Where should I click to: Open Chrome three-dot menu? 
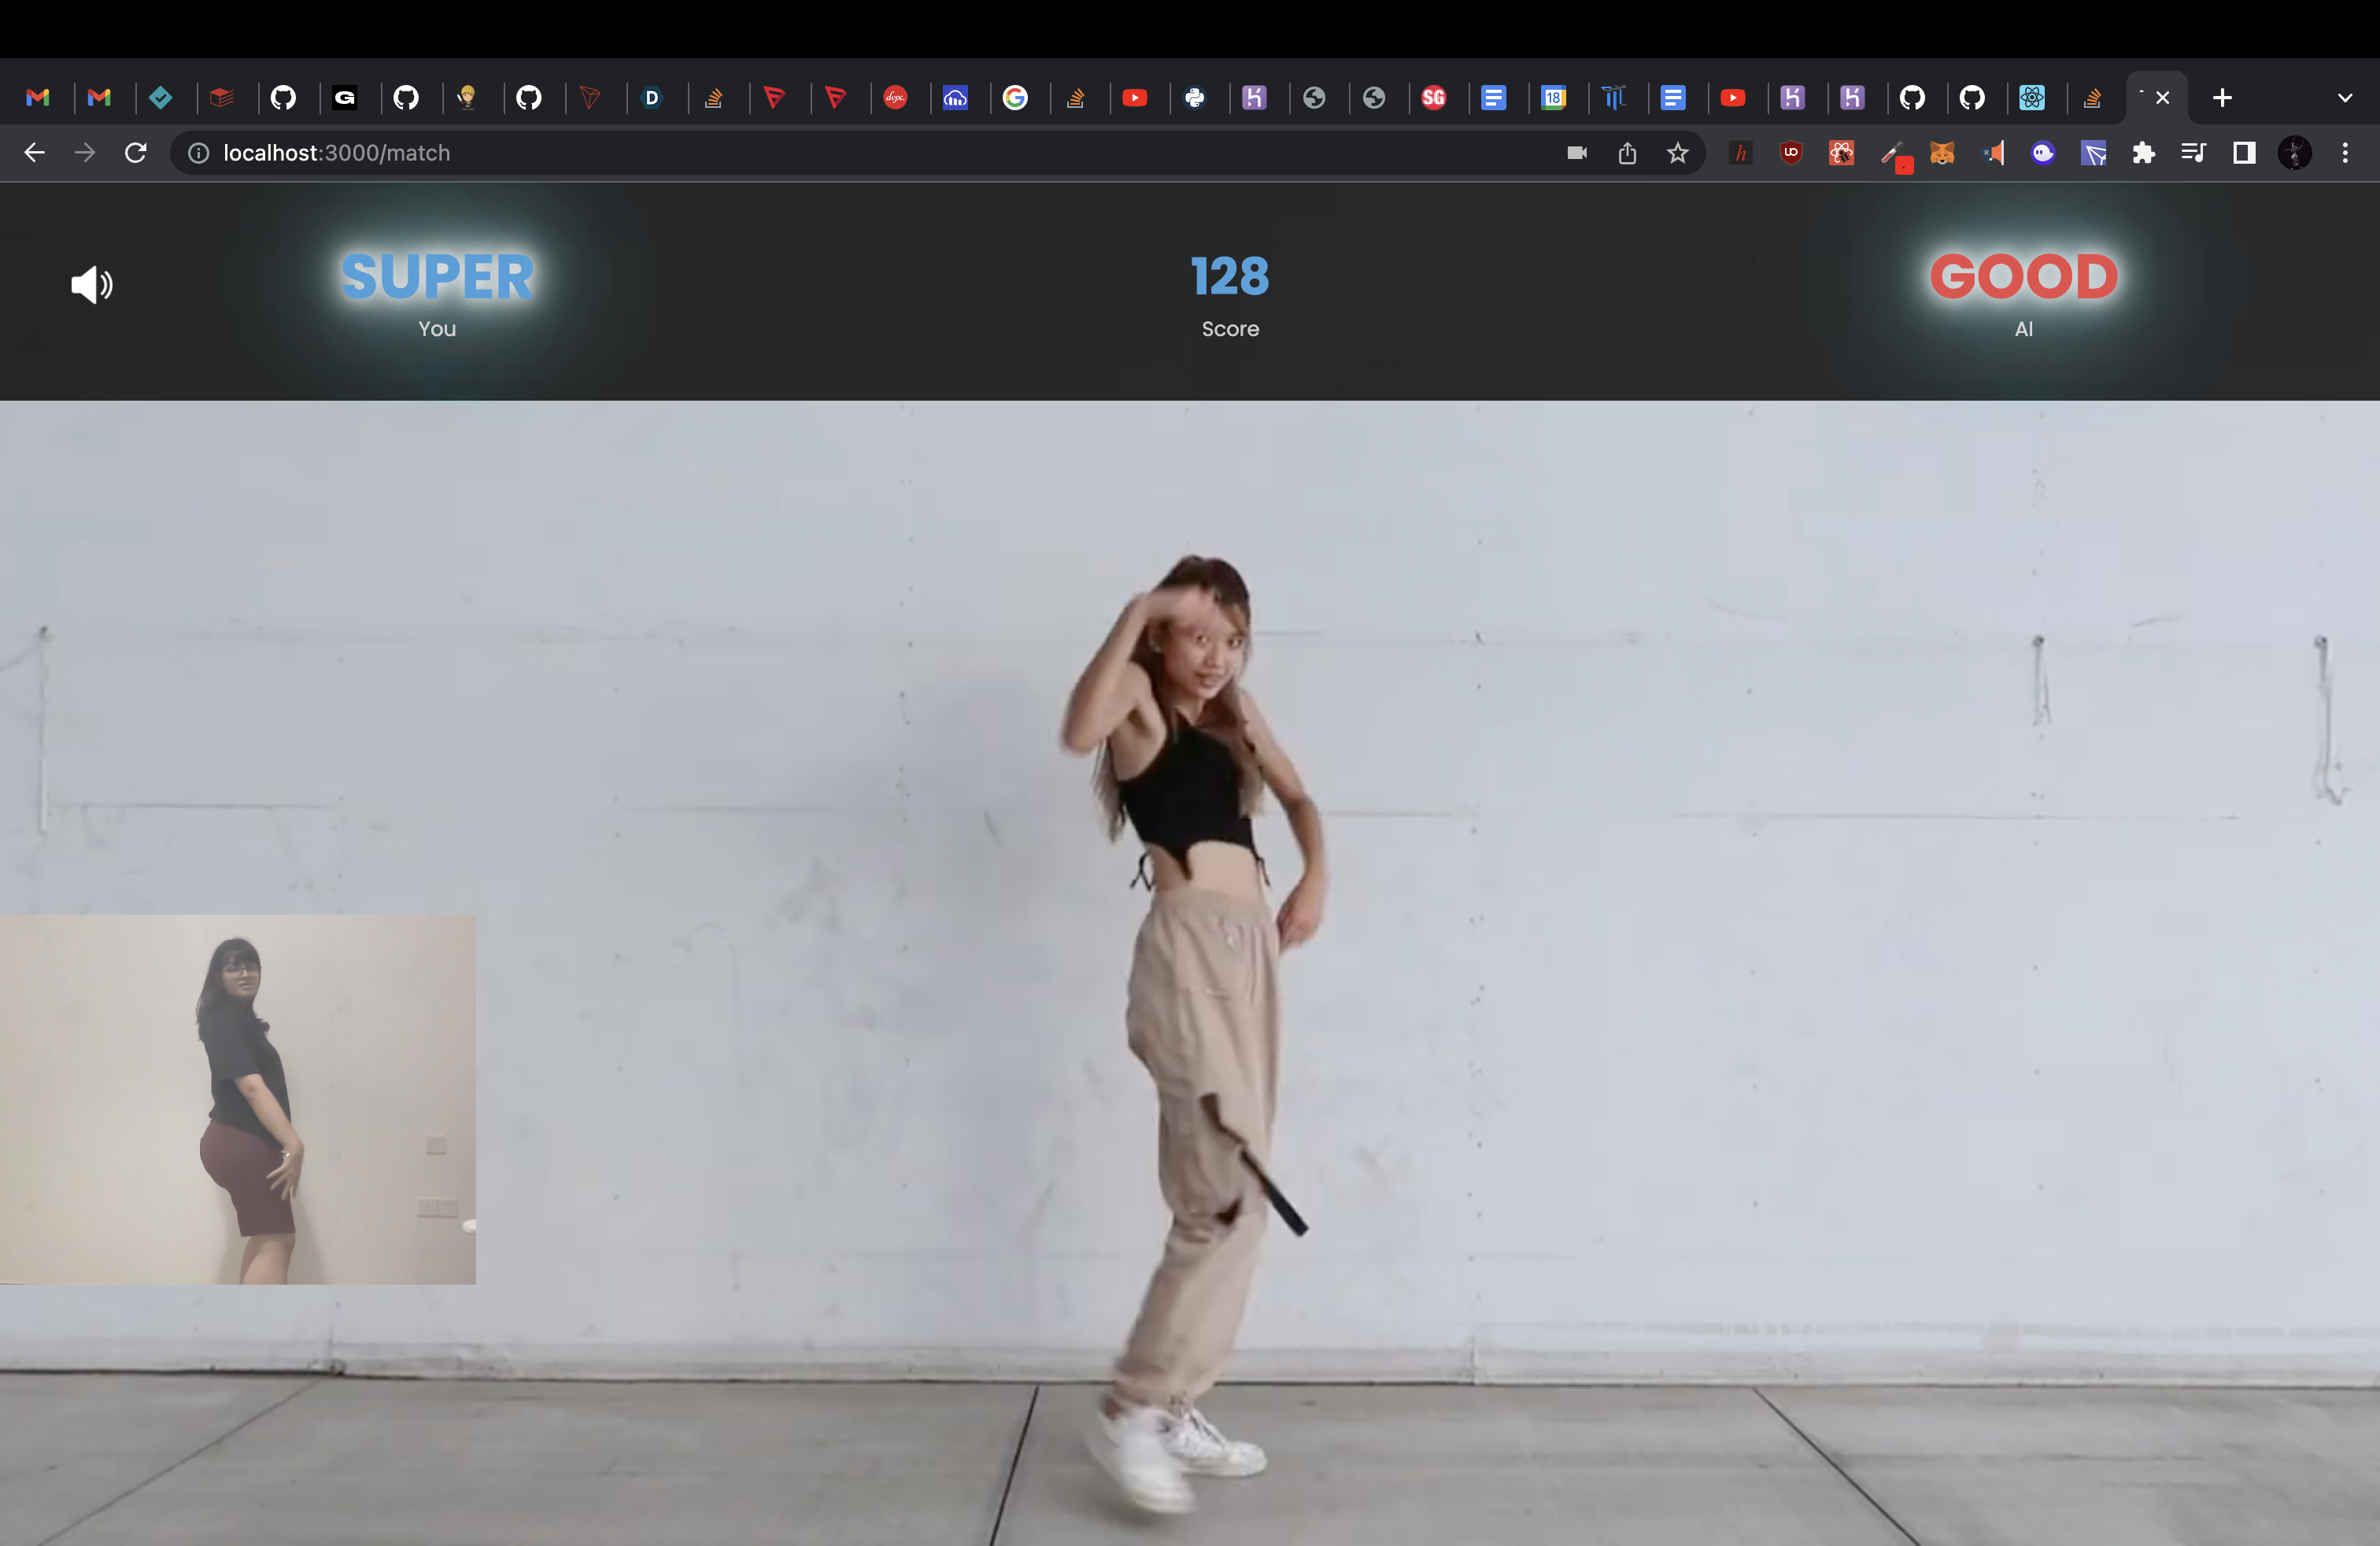[2345, 153]
